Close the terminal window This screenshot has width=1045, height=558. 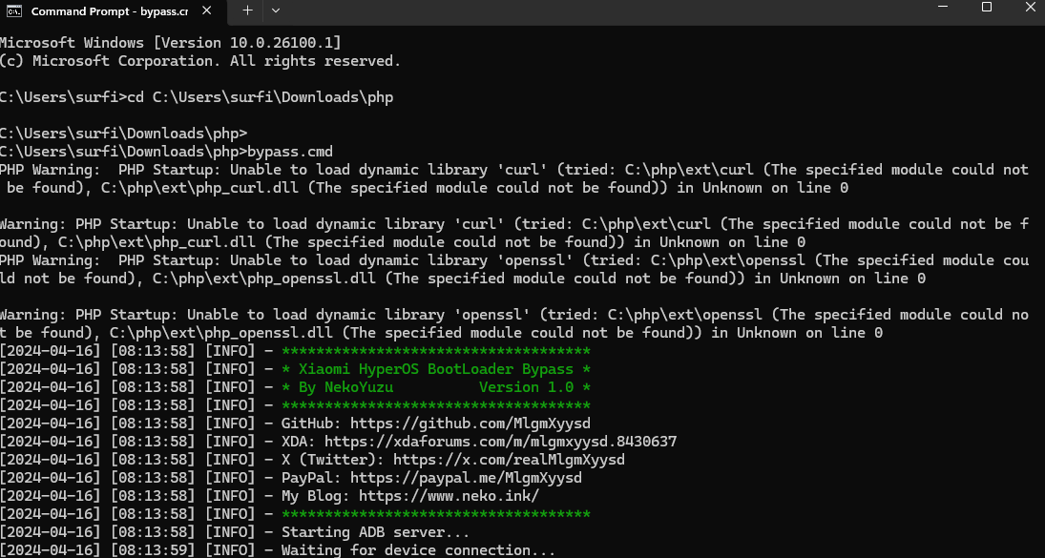coord(1030,7)
